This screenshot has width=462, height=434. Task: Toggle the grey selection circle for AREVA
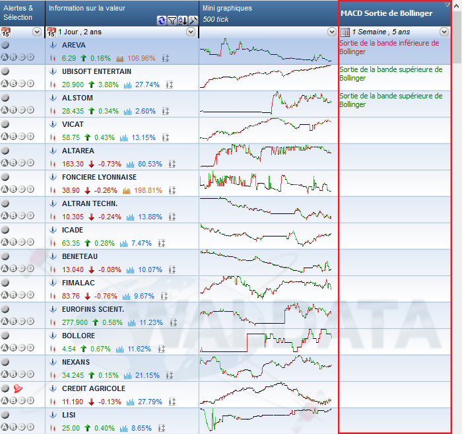click(x=5, y=45)
